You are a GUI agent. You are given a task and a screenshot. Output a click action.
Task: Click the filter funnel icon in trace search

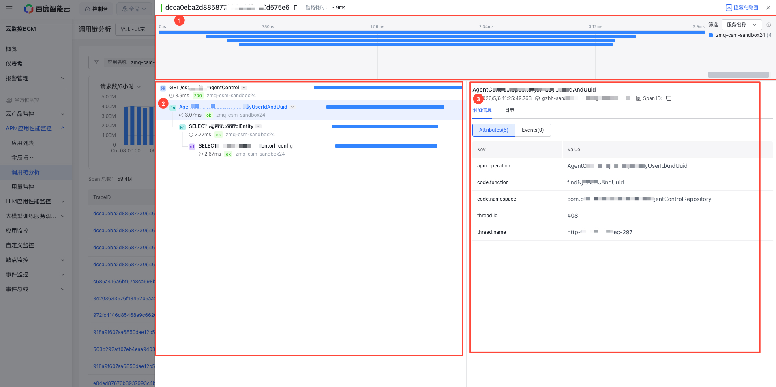click(96, 62)
